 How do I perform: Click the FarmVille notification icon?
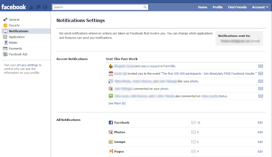pos(110,66)
